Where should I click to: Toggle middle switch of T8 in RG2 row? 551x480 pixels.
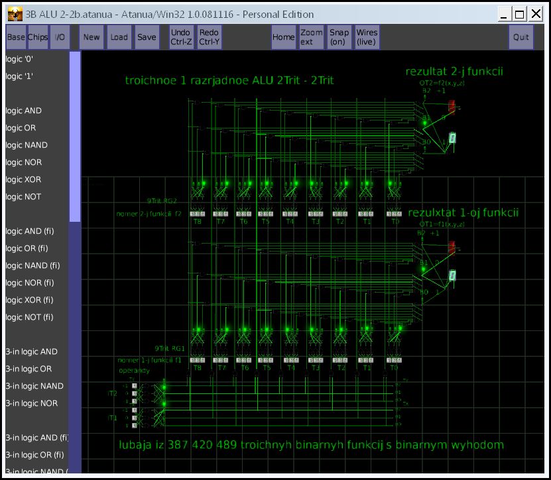(x=198, y=214)
